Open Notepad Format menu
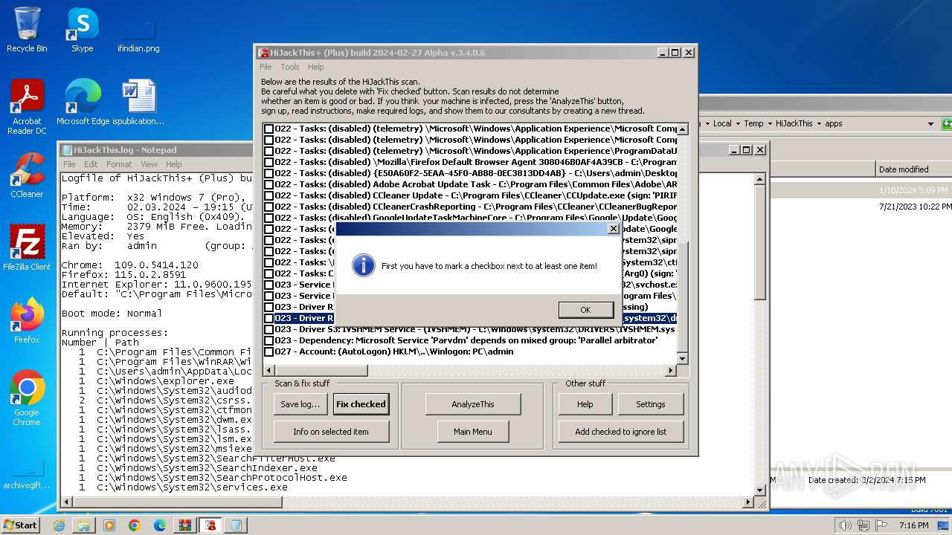Image resolution: width=952 pixels, height=535 pixels. pyautogui.click(x=119, y=164)
